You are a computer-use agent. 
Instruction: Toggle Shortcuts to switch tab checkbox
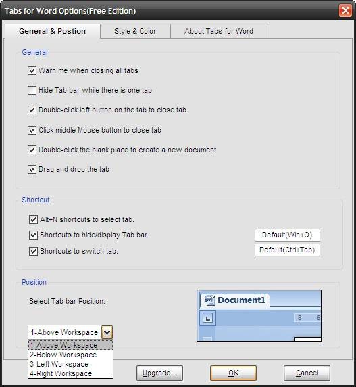33,251
